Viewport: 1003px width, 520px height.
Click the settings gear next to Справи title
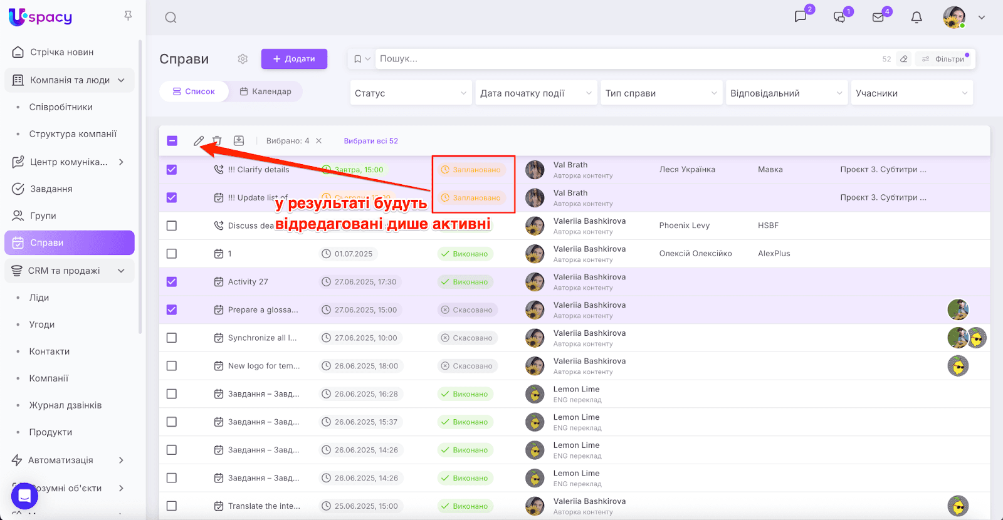pyautogui.click(x=243, y=59)
